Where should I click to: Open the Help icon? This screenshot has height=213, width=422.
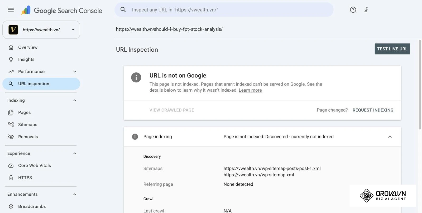(x=353, y=10)
